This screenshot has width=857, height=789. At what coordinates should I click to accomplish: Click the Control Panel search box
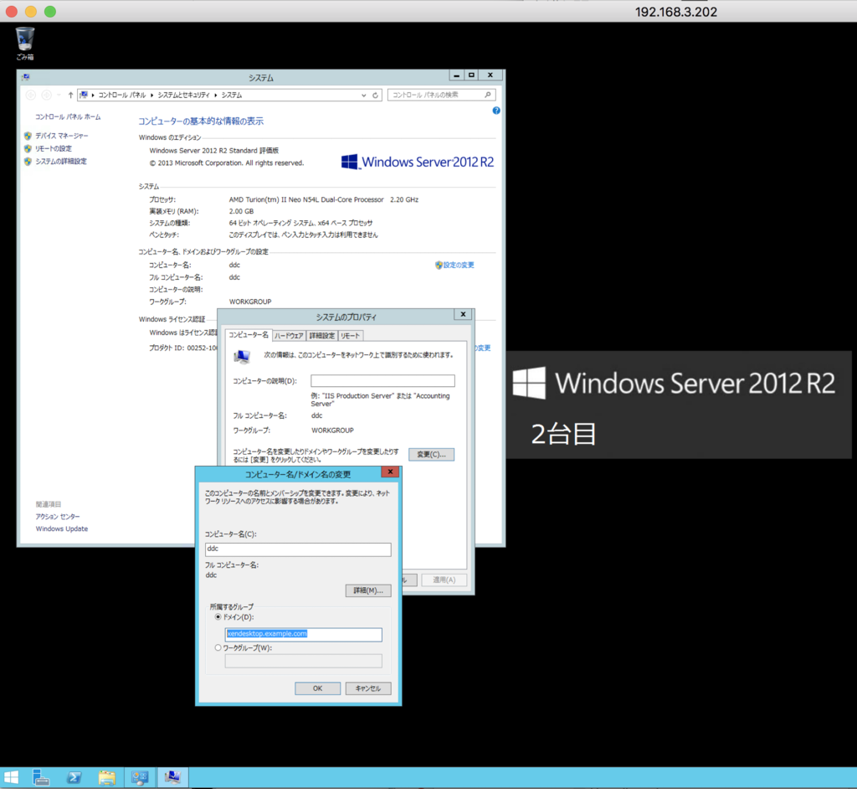[x=441, y=95]
